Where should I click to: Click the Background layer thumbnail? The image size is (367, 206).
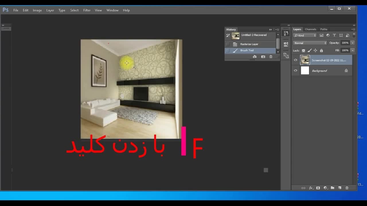coord(305,71)
